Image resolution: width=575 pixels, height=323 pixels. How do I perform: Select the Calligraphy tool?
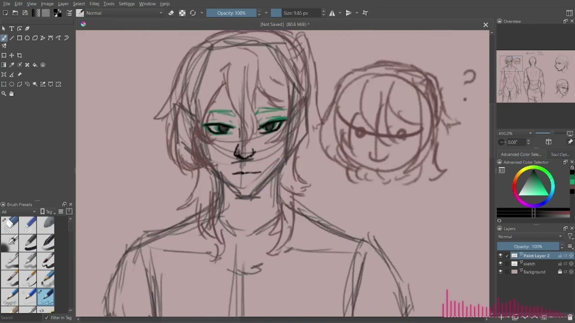point(27,29)
